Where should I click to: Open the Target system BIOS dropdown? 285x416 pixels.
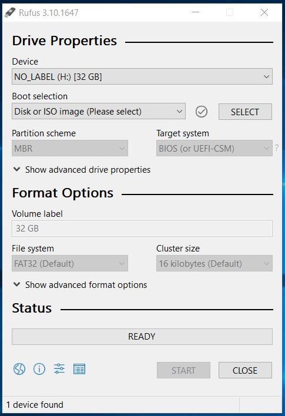(214, 148)
